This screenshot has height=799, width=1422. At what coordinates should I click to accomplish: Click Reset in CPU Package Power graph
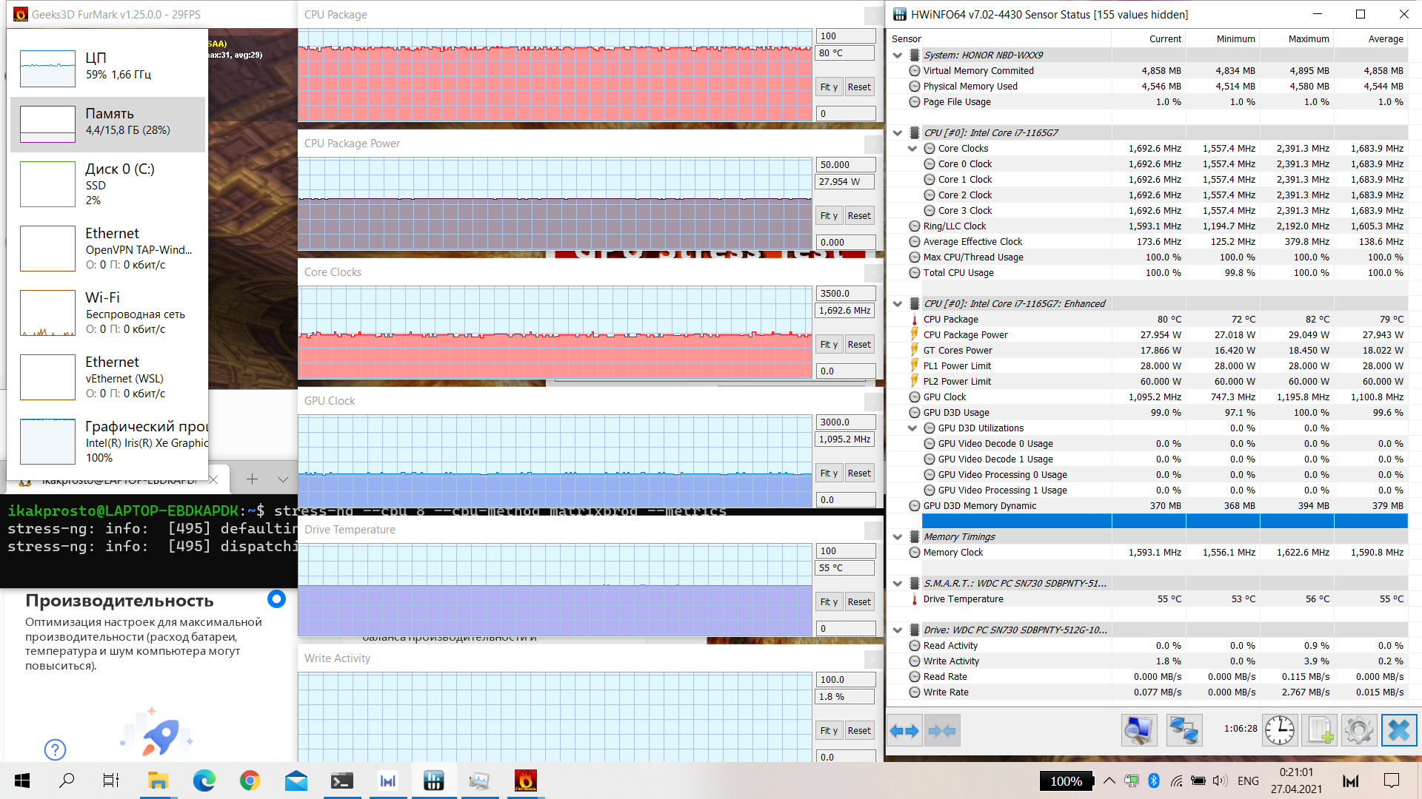859,216
